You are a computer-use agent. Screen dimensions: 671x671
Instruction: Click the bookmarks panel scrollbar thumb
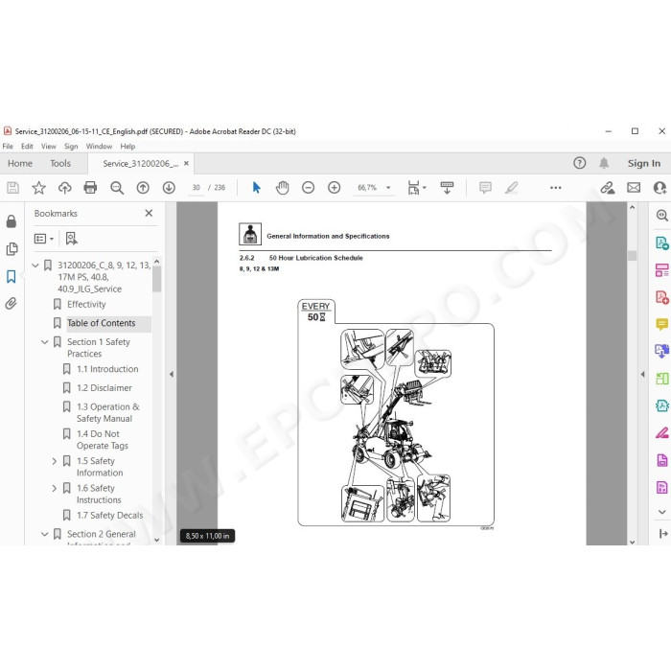coord(156,279)
